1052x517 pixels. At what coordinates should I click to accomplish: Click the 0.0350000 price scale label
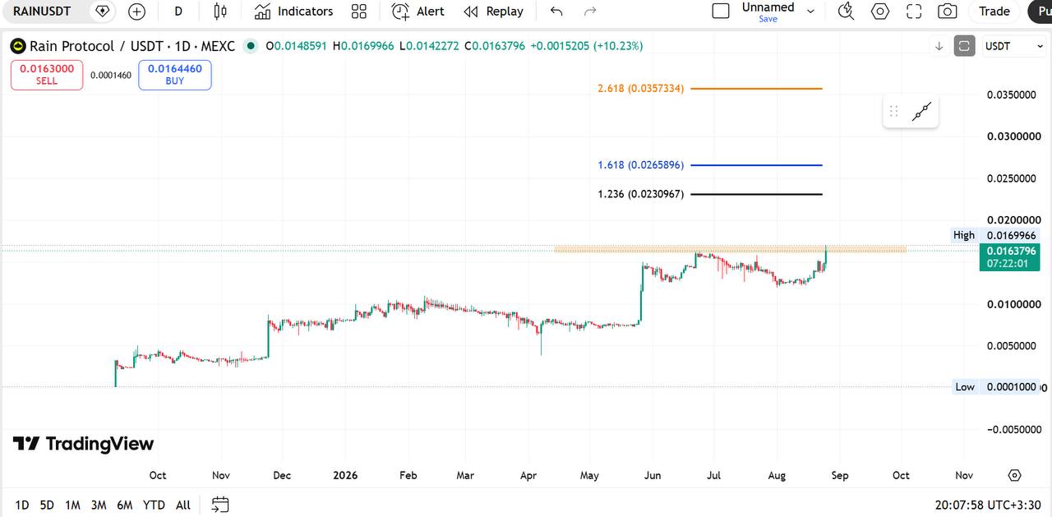[x=1011, y=95]
